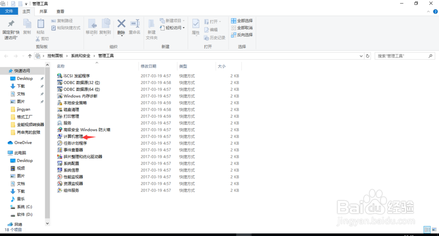Select the Local Security Policy shortcut
Image resolution: width=439 pixels, height=236 pixels.
pos(72,102)
